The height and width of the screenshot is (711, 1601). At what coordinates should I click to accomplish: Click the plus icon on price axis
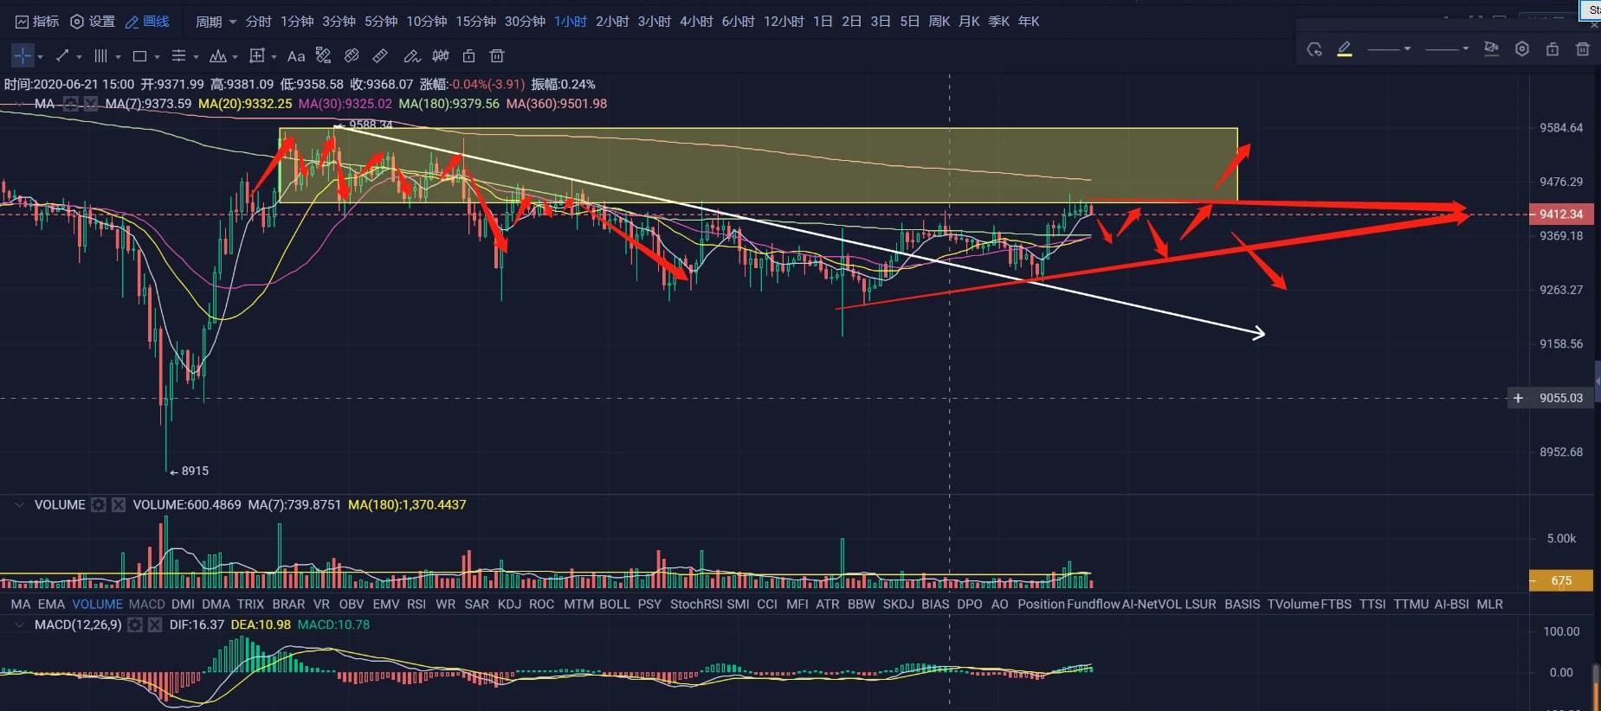tap(1518, 398)
